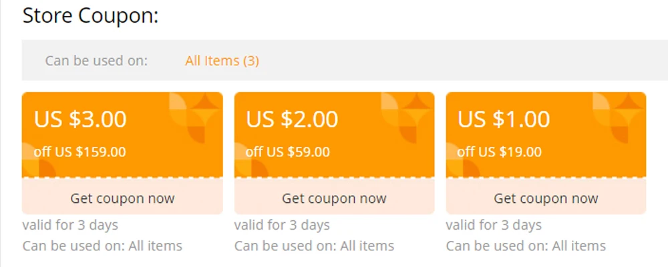Click the Store Coupon heading
The width and height of the screenshot is (668, 267).
tap(90, 16)
